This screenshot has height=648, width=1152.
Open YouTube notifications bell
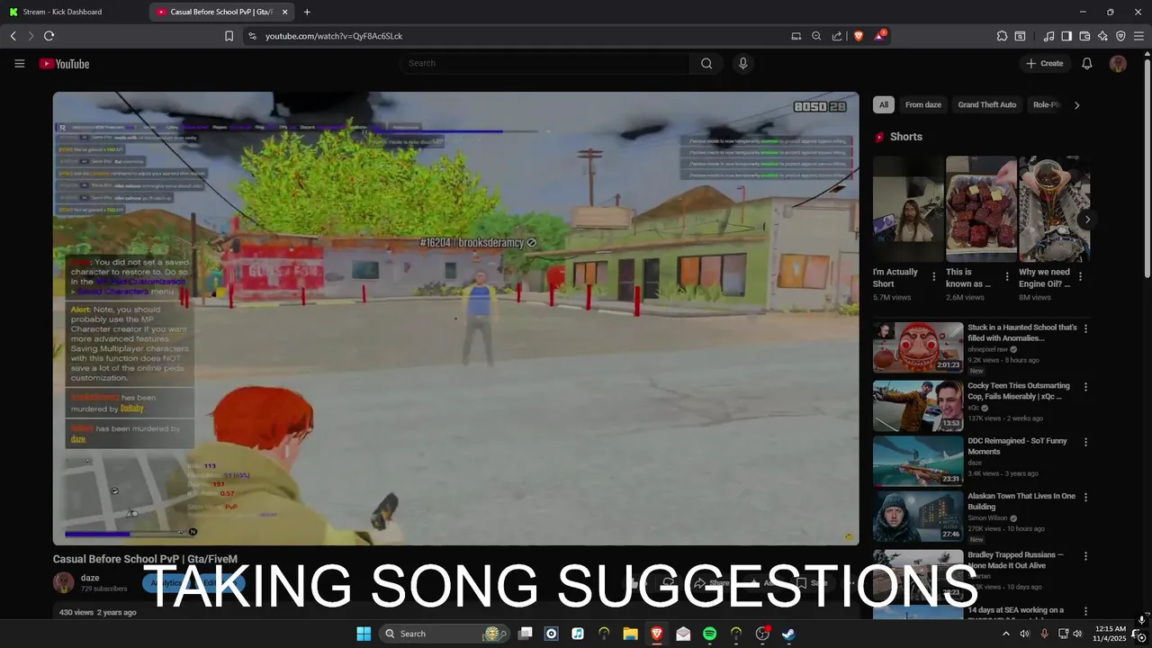pyautogui.click(x=1087, y=63)
